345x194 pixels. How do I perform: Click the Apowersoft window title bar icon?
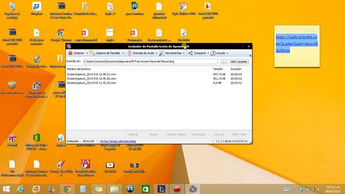click(x=69, y=46)
